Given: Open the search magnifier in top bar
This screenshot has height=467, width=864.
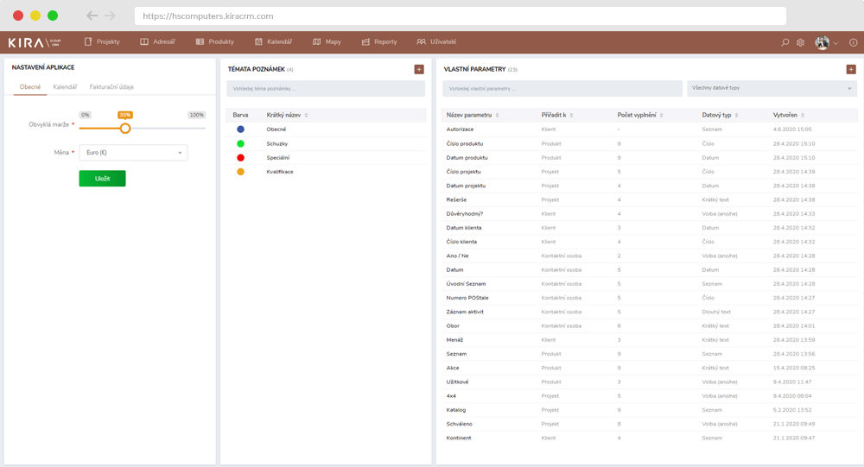Looking at the screenshot, I should coord(785,41).
